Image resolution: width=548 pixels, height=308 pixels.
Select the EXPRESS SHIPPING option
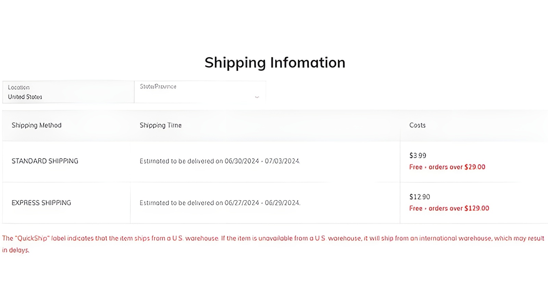(x=41, y=203)
